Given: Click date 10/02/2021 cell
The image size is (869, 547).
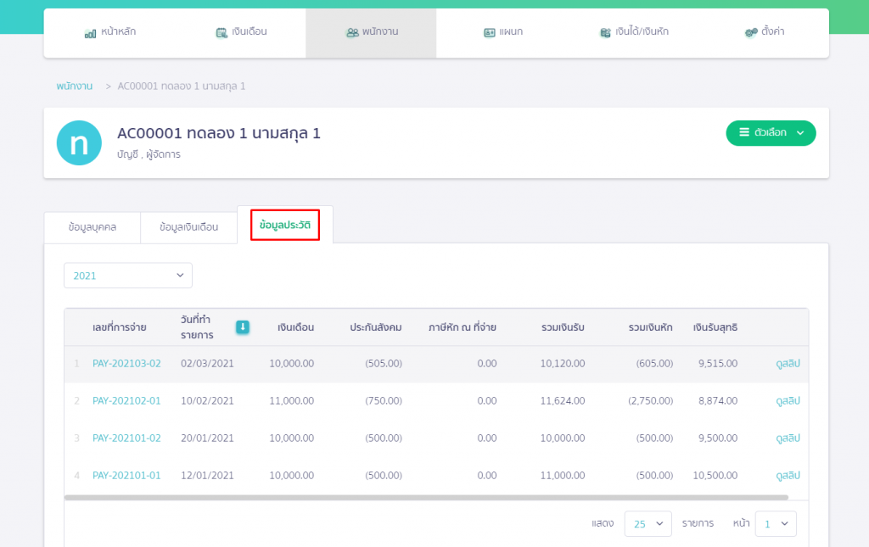Looking at the screenshot, I should click(207, 401).
